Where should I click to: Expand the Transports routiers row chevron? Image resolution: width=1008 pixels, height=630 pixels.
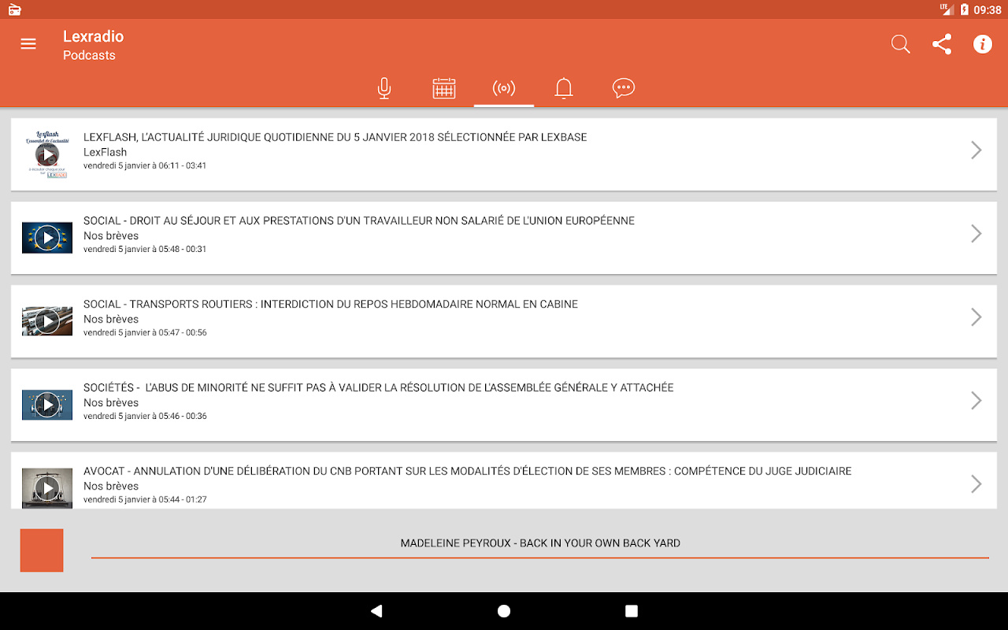pyautogui.click(x=976, y=317)
